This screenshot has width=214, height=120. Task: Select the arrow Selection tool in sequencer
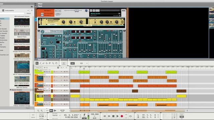point(37,63)
